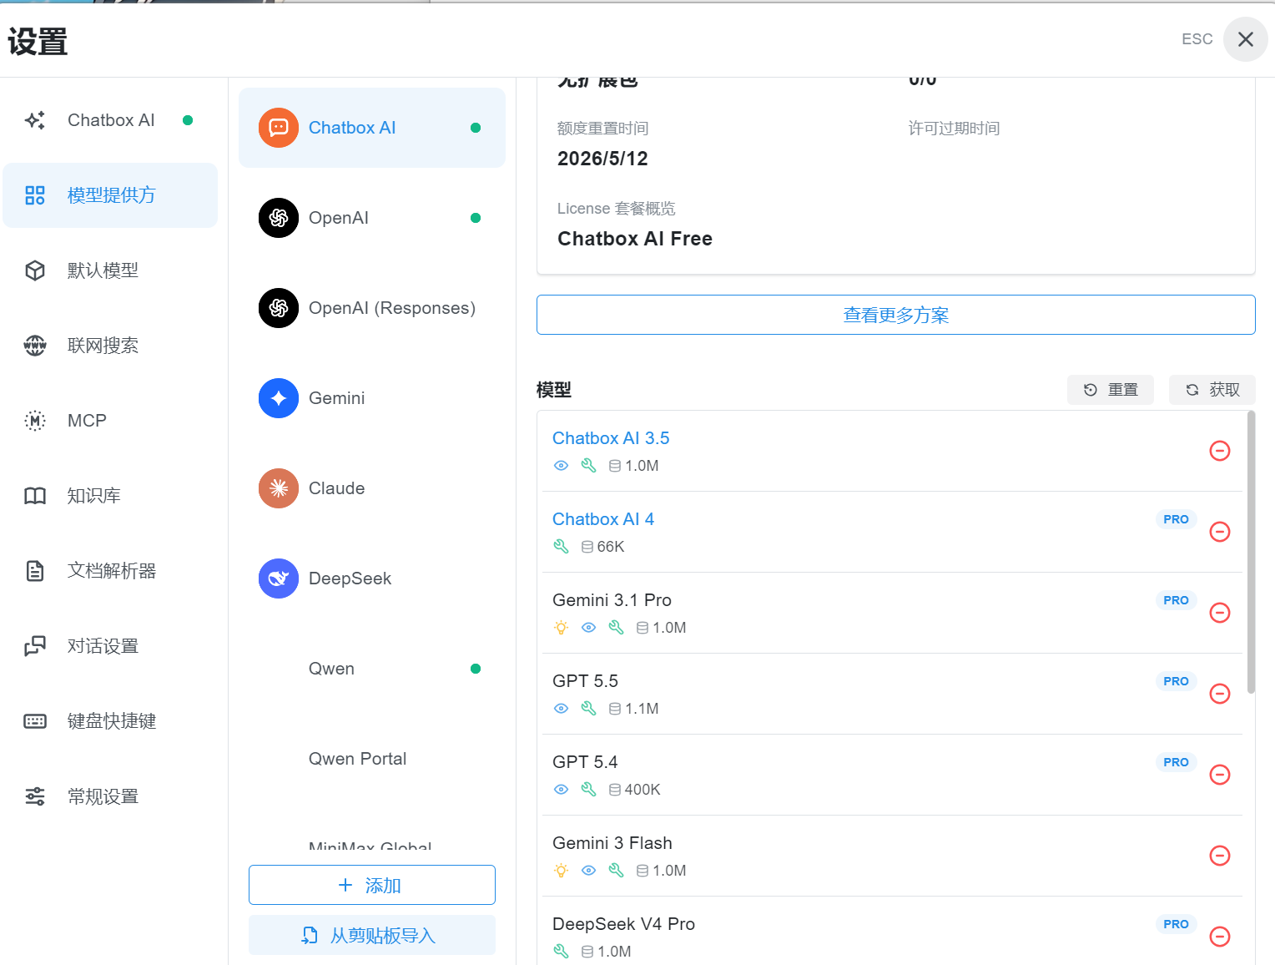Click the GPT 5.4 model name
The height and width of the screenshot is (965, 1275).
[585, 762]
